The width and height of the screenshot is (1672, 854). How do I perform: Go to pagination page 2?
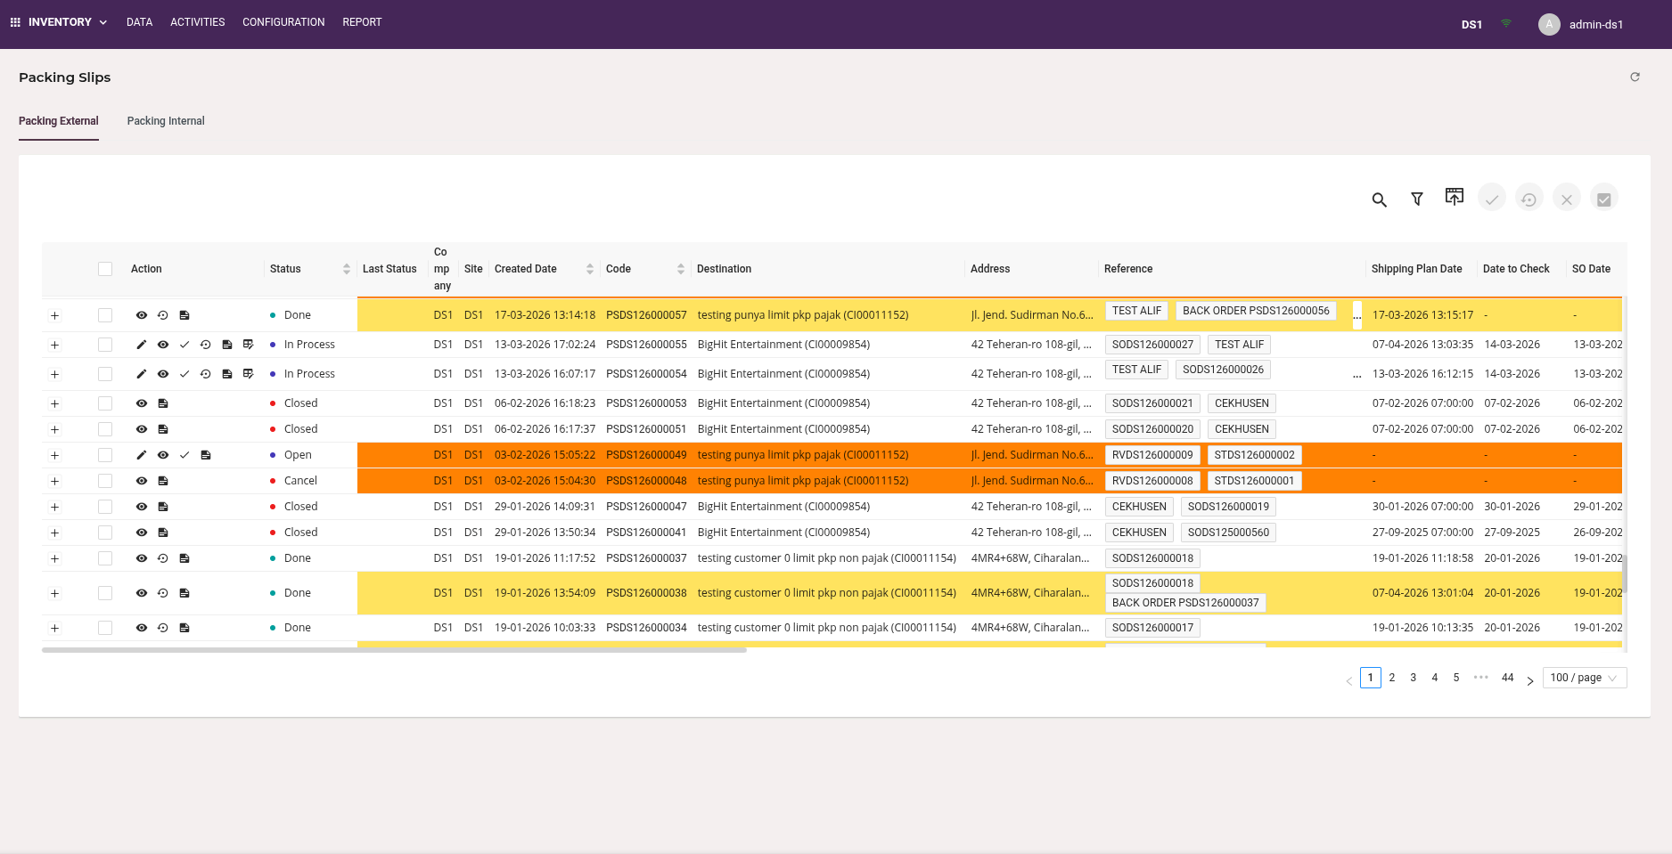pyautogui.click(x=1392, y=678)
